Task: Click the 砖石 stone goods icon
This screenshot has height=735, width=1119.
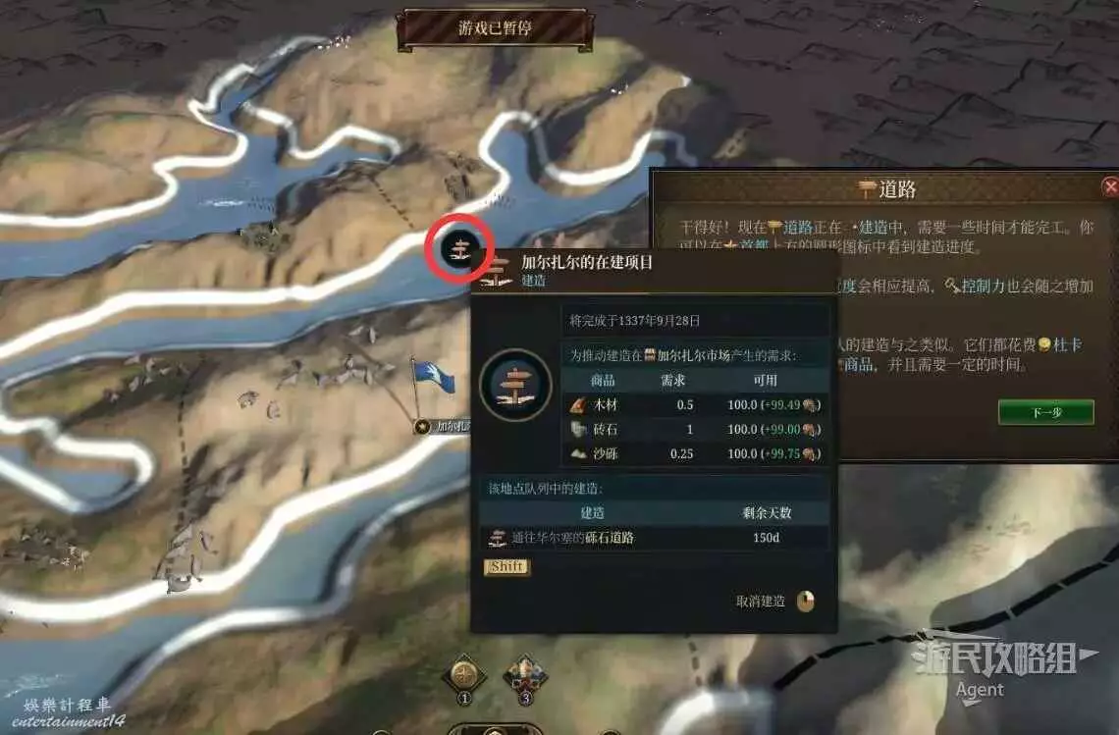Action: [578, 430]
